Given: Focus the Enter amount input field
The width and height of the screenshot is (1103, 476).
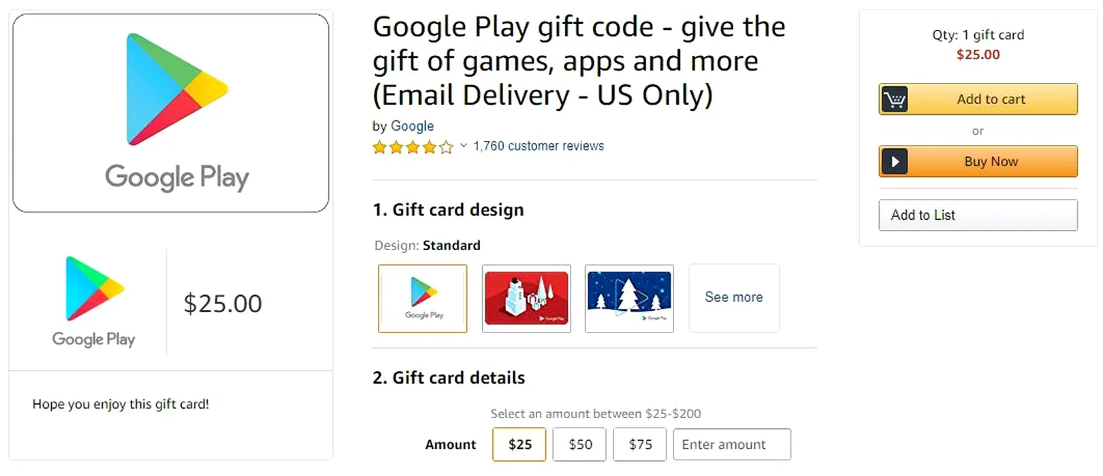Looking at the screenshot, I should click(732, 445).
